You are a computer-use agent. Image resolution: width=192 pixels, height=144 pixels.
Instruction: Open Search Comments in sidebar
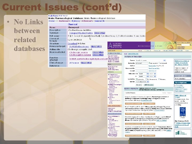(x=114, y=62)
